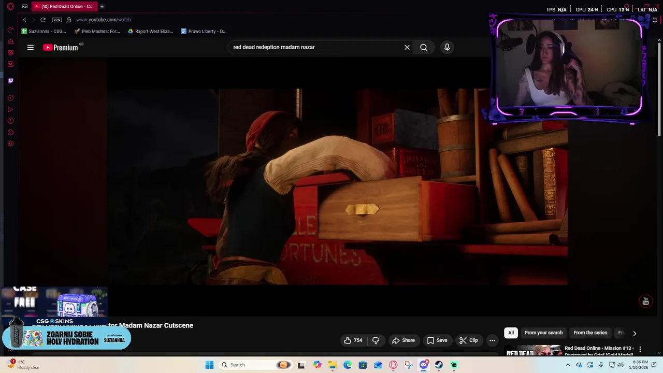
Task: Open Microsoft Edge from taskbar
Action: pos(348,365)
